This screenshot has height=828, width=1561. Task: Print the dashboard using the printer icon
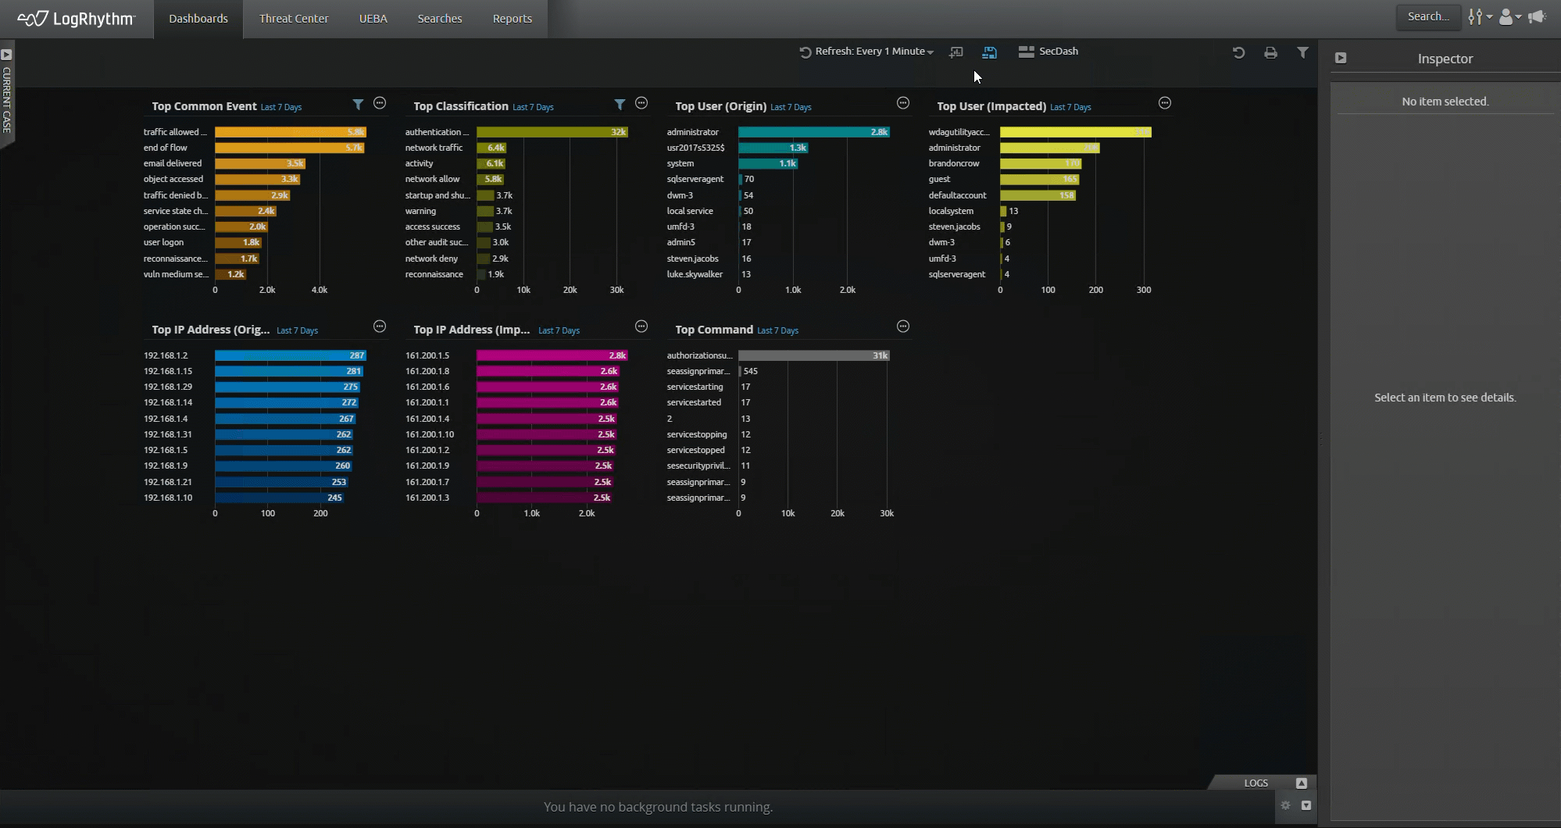click(1270, 53)
